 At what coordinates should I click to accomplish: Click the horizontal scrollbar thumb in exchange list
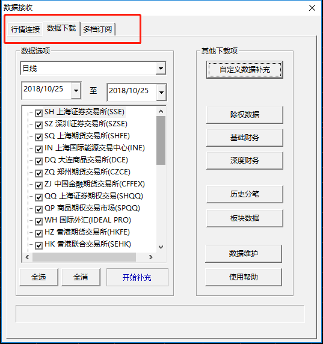coord(84,257)
